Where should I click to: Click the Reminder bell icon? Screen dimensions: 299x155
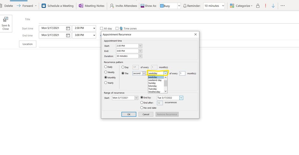point(185,6)
